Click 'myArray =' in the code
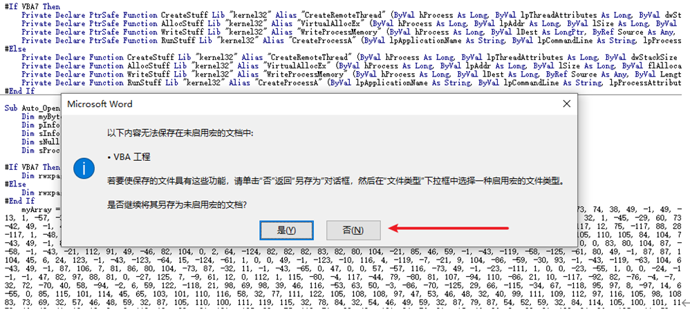The width and height of the screenshot is (690, 312). [41, 209]
